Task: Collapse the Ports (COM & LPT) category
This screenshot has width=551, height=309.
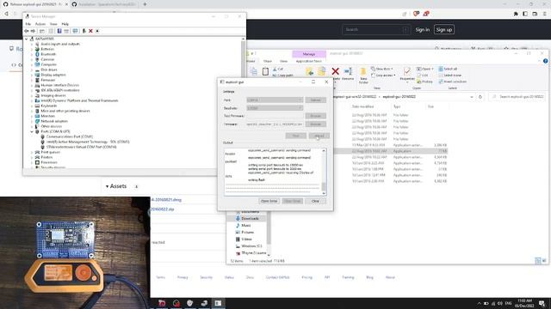Action: point(32,131)
